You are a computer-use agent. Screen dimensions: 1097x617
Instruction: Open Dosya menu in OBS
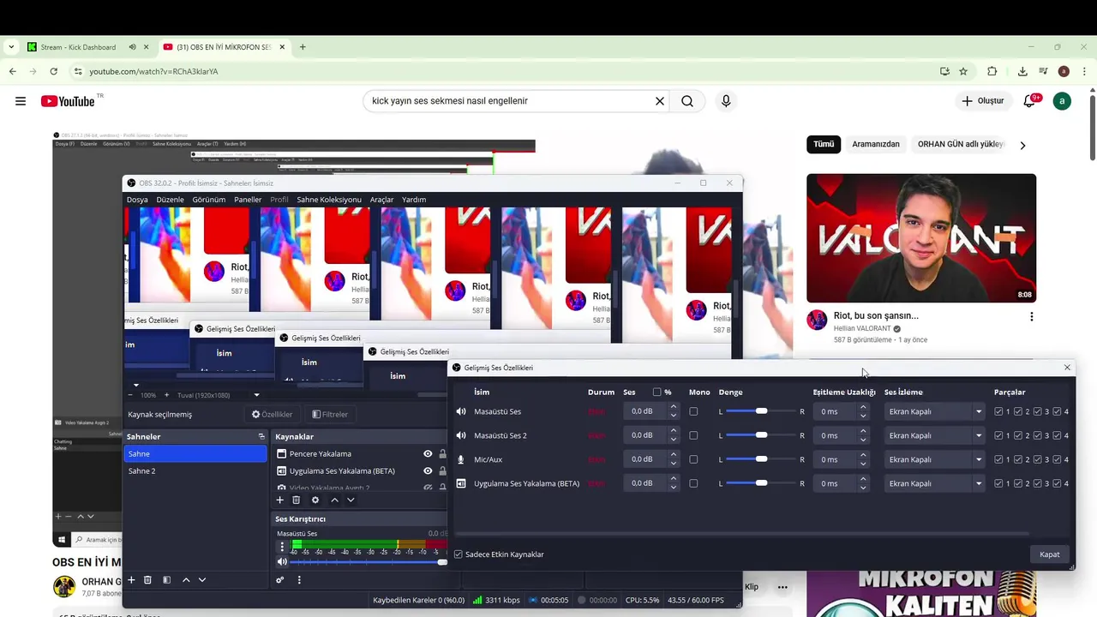pos(137,200)
